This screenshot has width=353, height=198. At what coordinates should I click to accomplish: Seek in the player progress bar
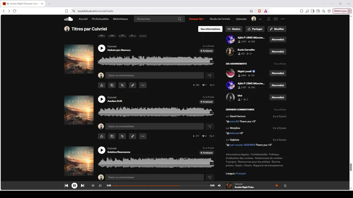(161, 186)
